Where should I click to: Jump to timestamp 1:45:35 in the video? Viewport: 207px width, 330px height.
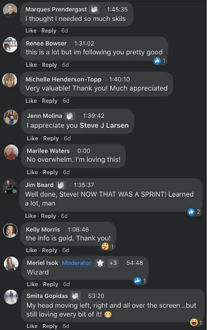117,10
